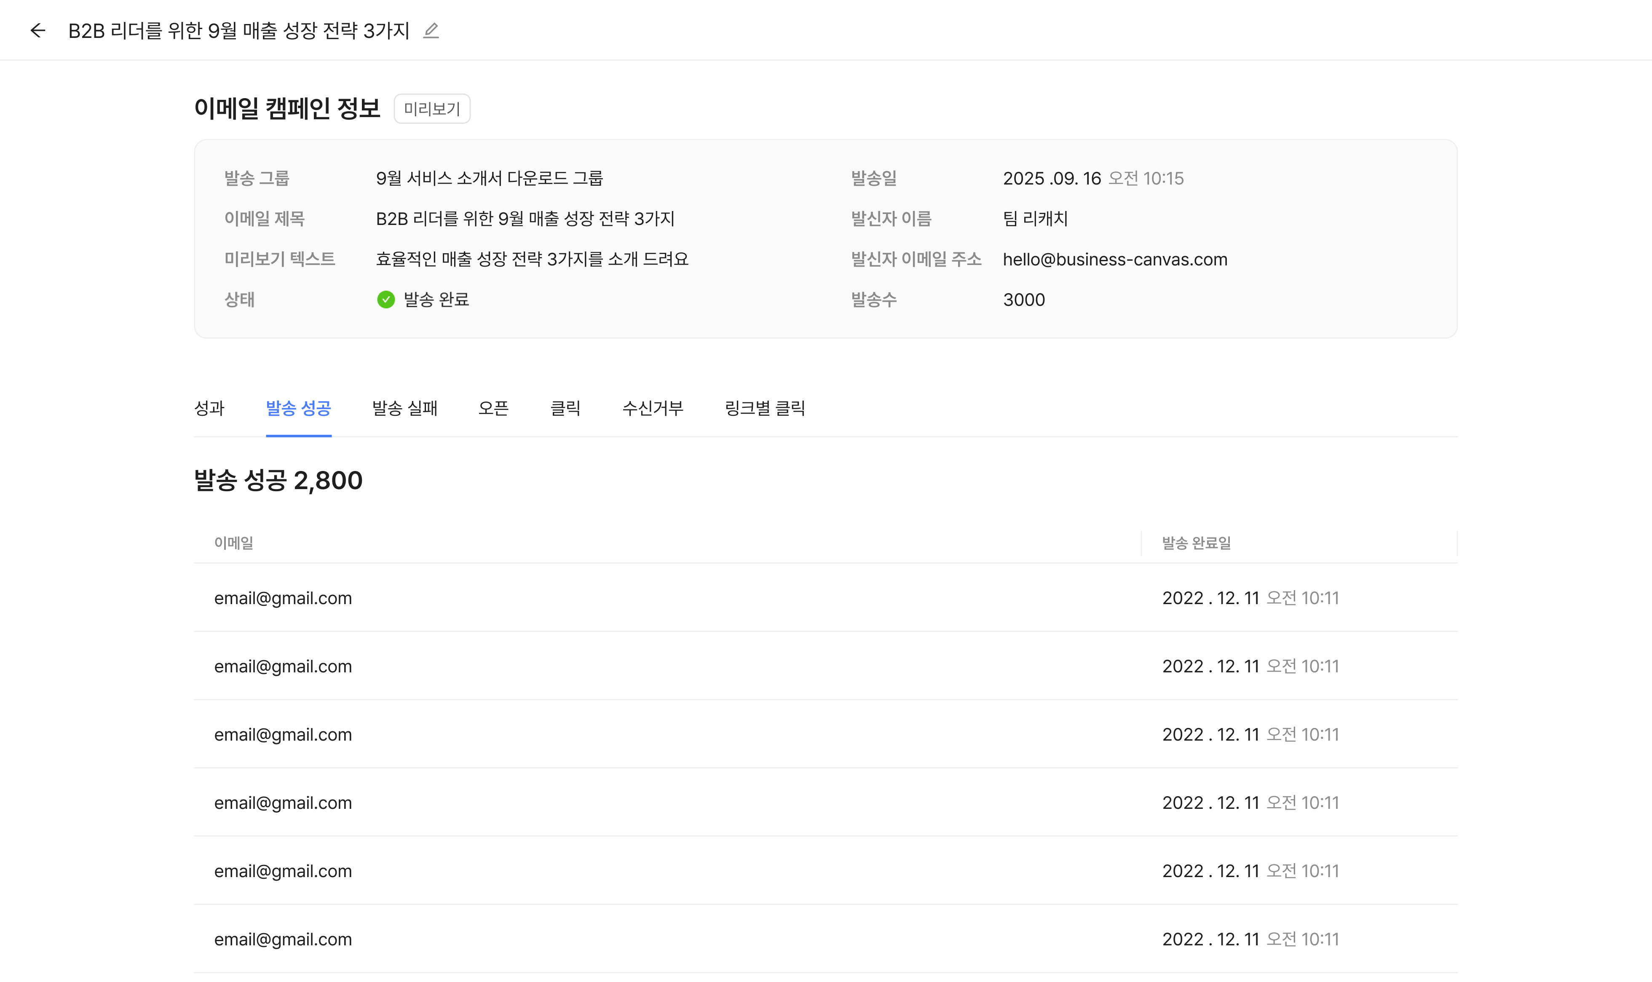This screenshot has width=1652, height=982.
Task: View the 수신거부 tab
Action: click(652, 408)
